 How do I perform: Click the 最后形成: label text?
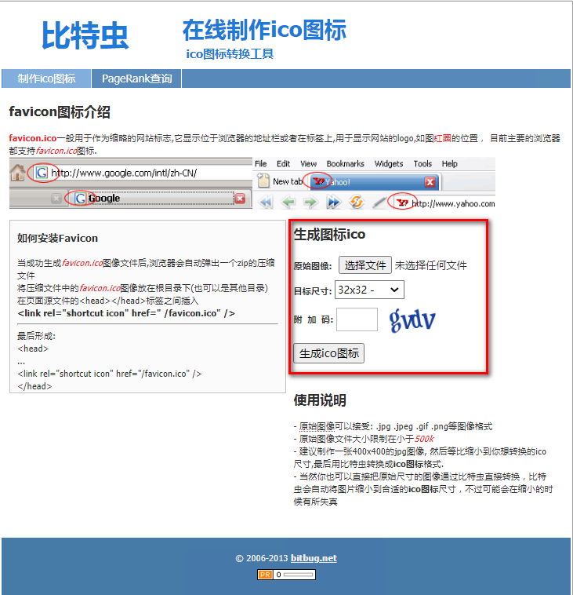point(36,336)
